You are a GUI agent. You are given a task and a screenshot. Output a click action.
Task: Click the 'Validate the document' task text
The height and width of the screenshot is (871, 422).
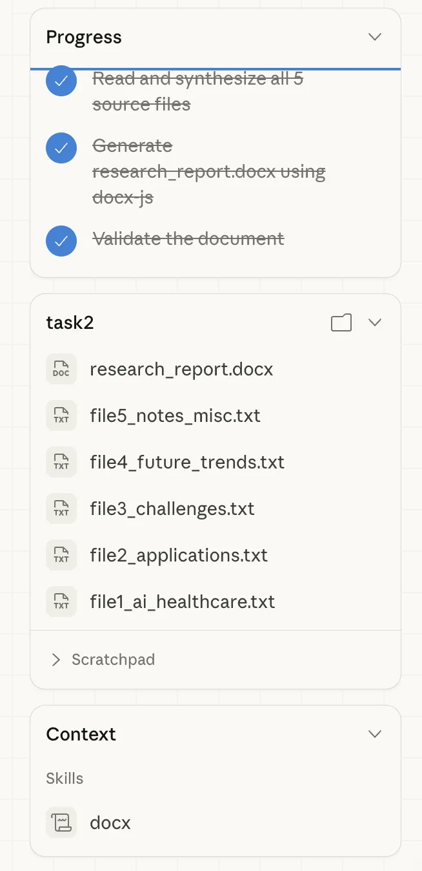(x=188, y=239)
